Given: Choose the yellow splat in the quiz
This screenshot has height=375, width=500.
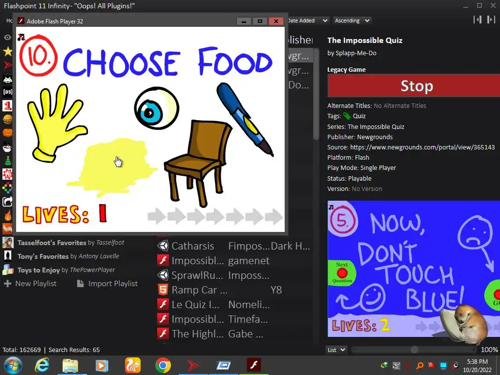Looking at the screenshot, I should tap(112, 167).
